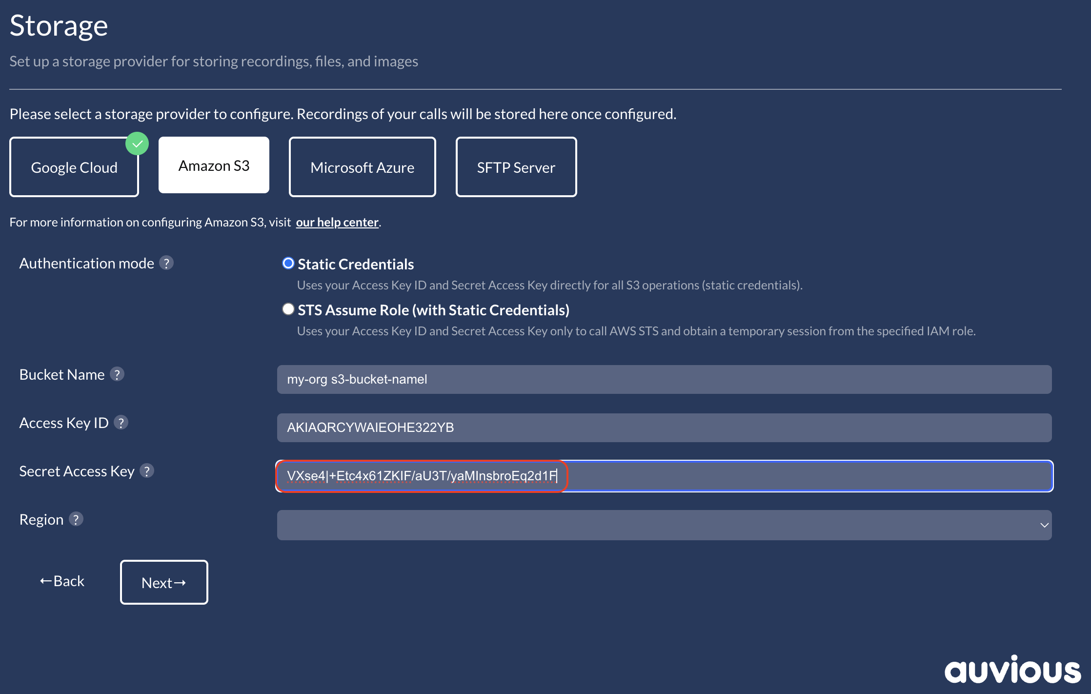Click the chevron icon on the Region field

tap(1044, 525)
